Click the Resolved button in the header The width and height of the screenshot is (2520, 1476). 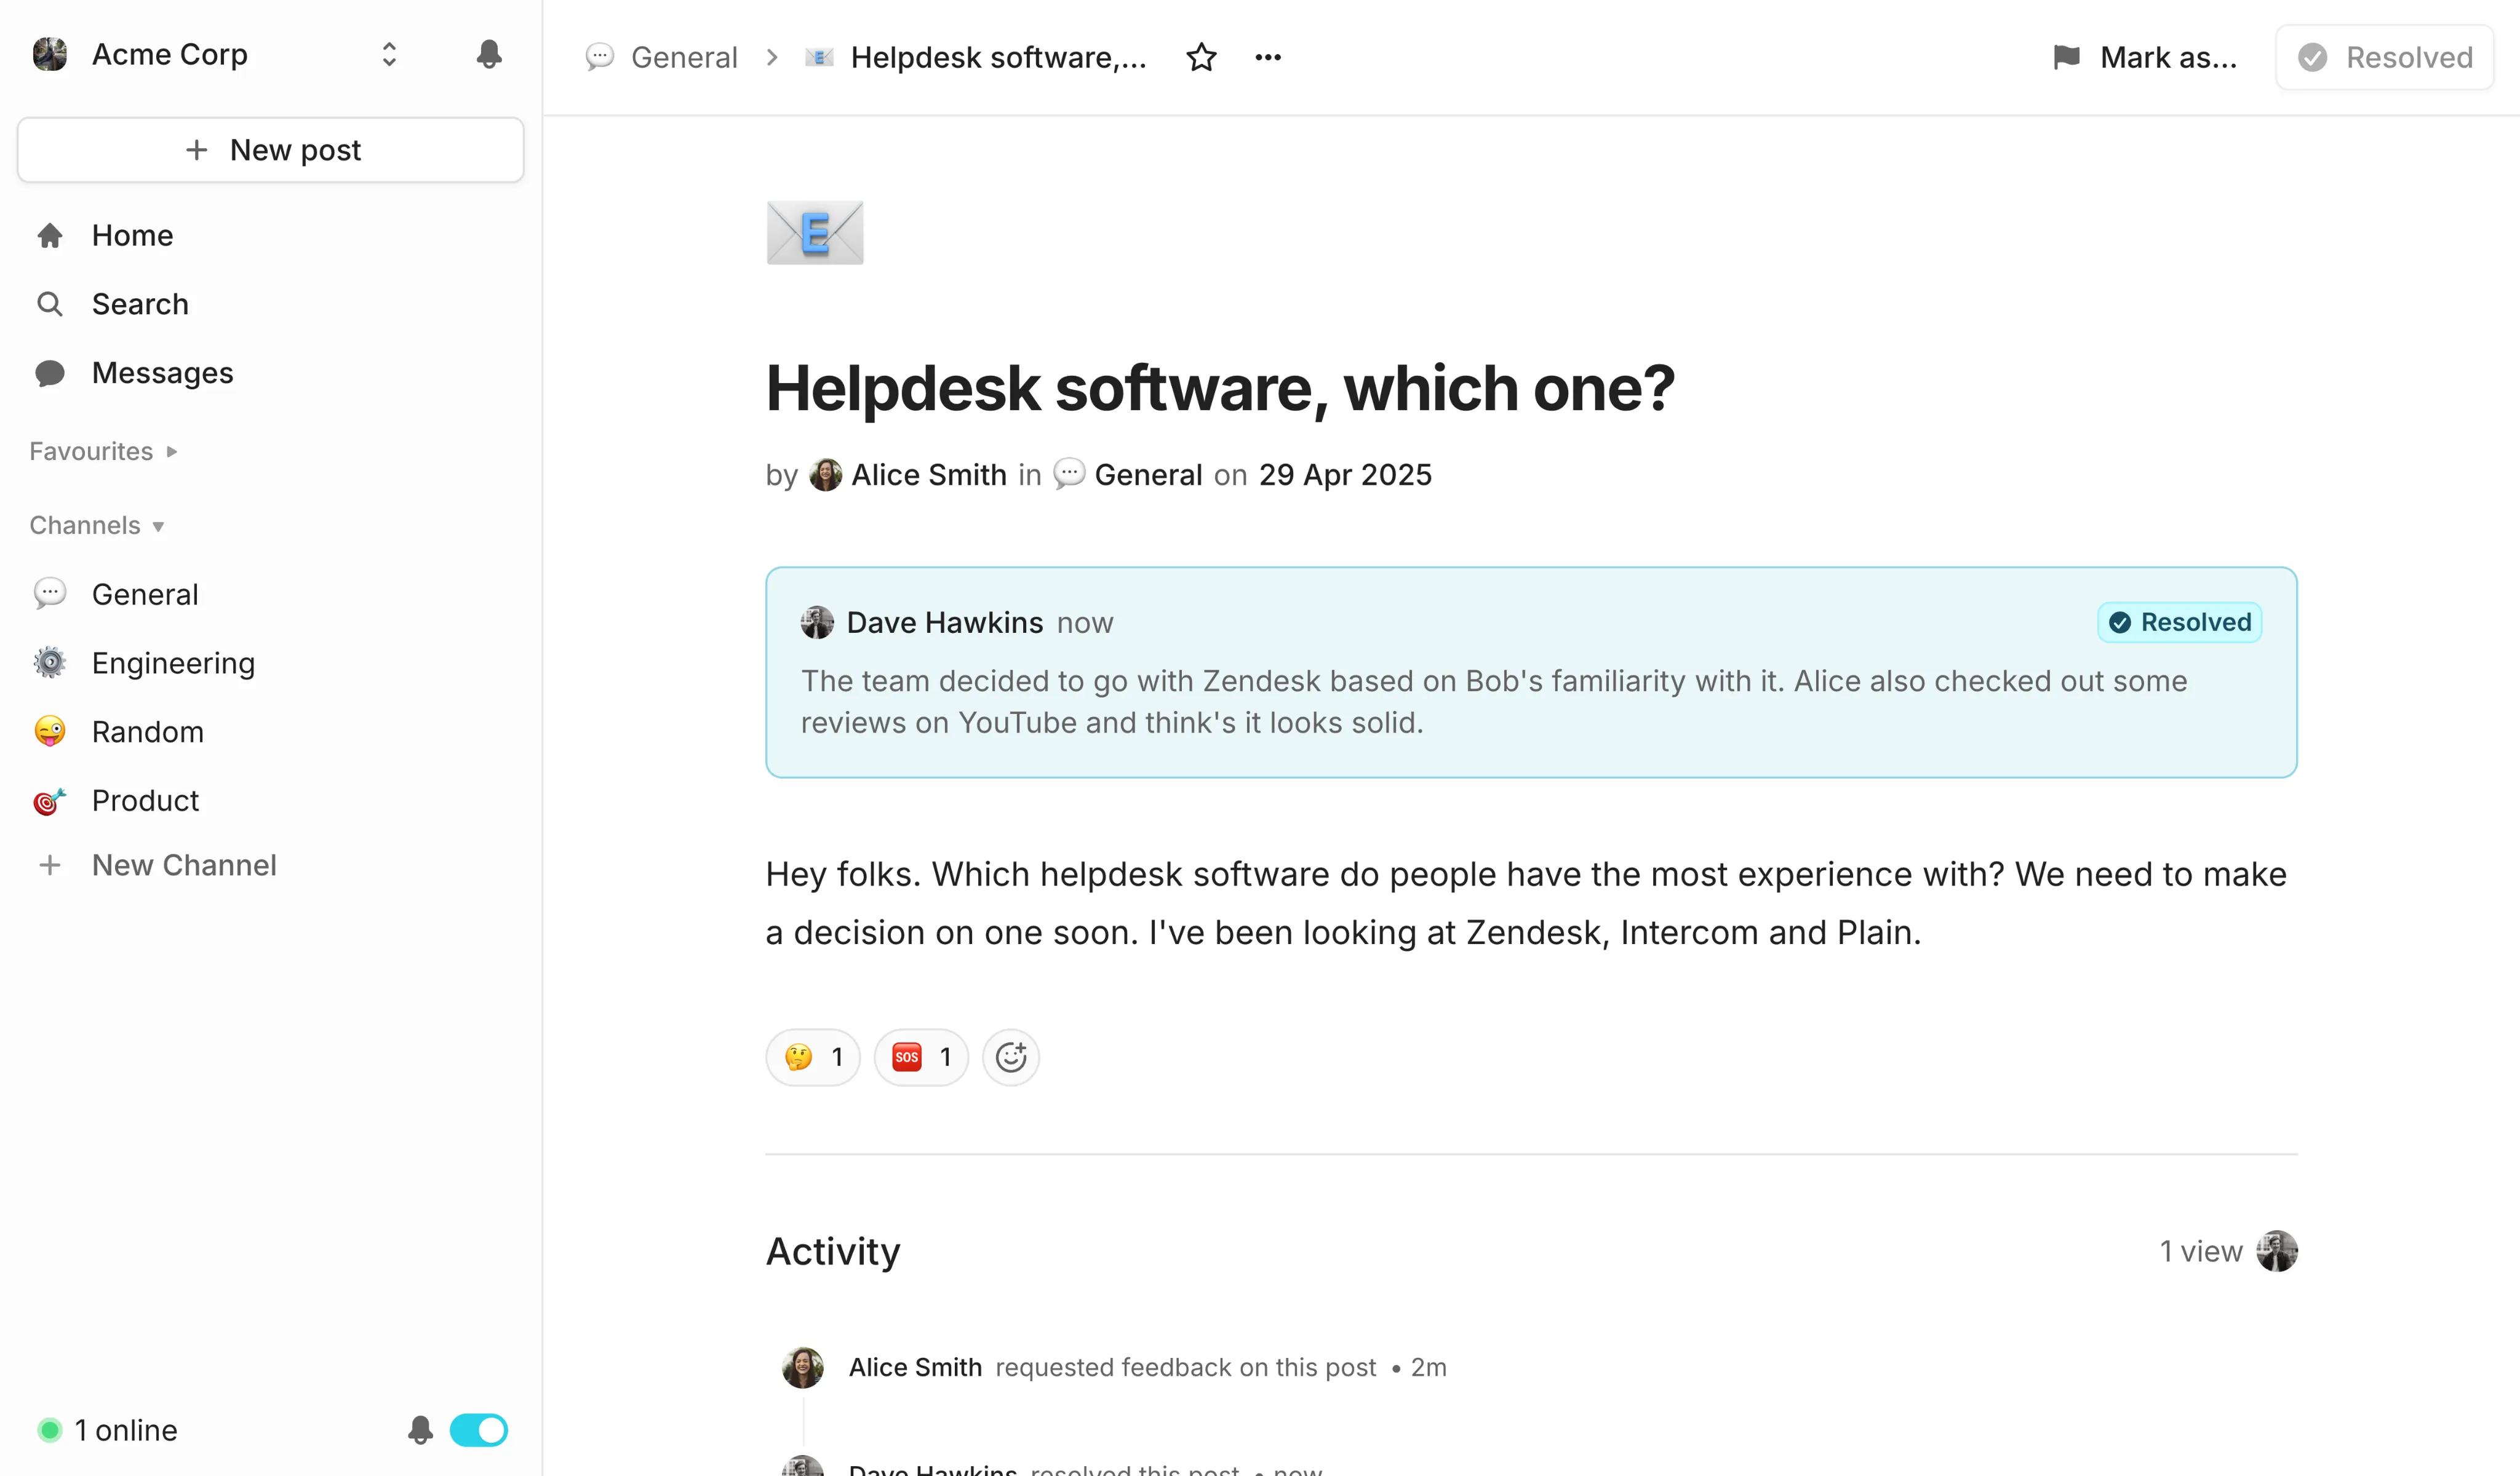coord(2385,57)
